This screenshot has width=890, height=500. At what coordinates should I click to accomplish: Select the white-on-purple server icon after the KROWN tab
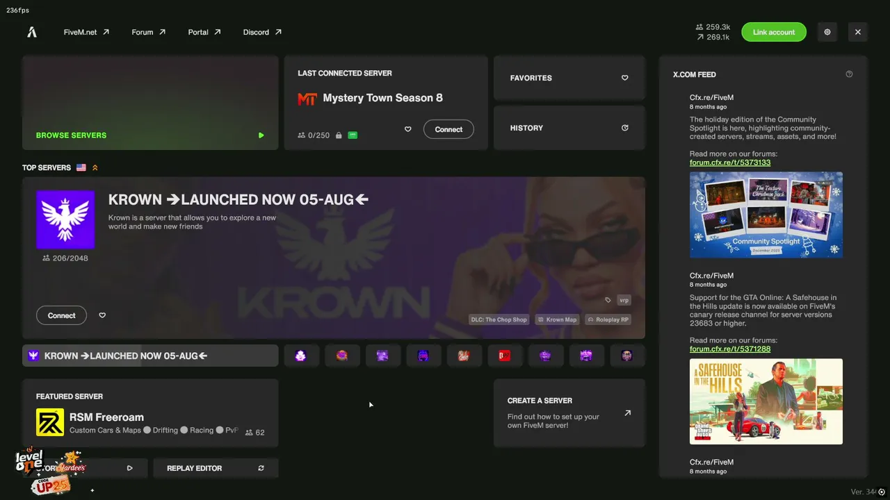coord(300,356)
